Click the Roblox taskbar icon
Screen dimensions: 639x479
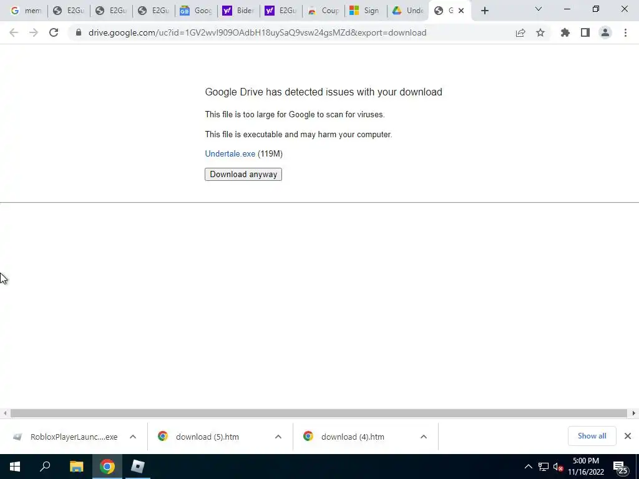137,467
